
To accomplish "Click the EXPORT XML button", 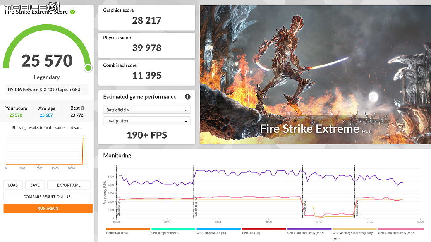I will pos(69,185).
